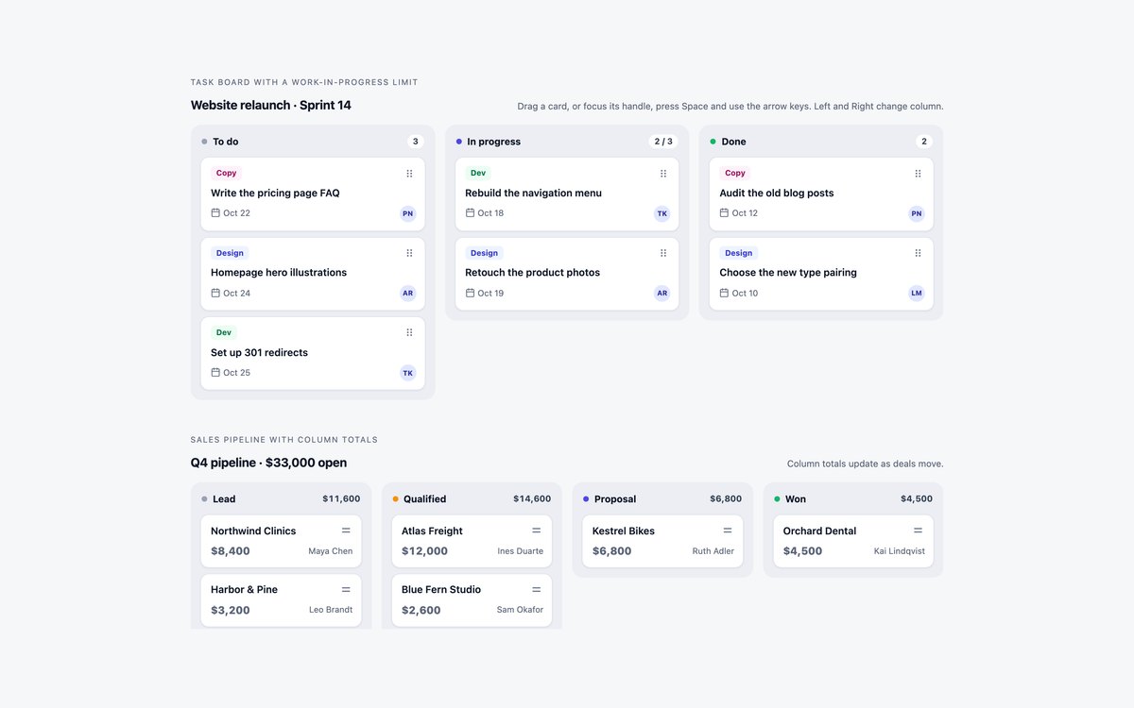Click the owner name Ines Duarte
This screenshot has height=708, width=1134.
(521, 551)
